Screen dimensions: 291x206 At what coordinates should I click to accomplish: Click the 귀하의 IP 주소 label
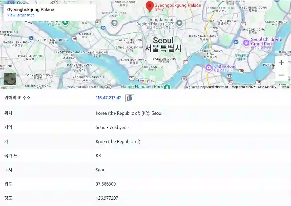[17, 98]
